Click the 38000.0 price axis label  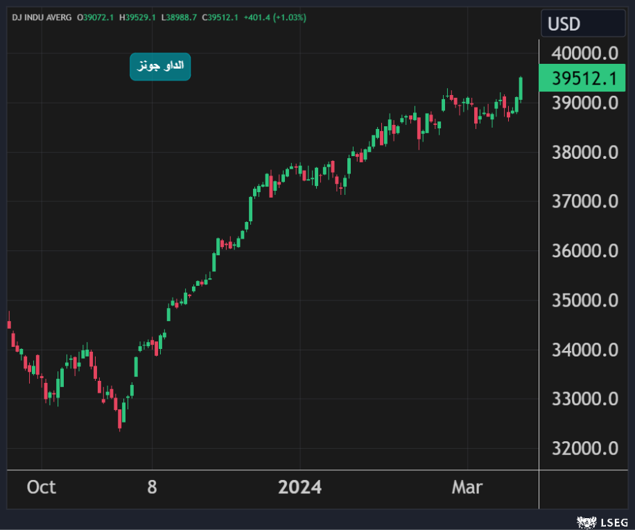[x=584, y=152]
